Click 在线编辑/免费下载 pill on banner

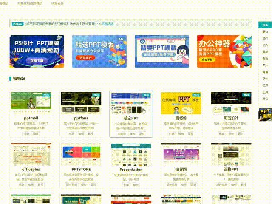(x=159, y=54)
